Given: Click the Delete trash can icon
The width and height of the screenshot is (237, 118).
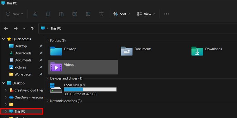Looking at the screenshot, I should tap(101, 14).
